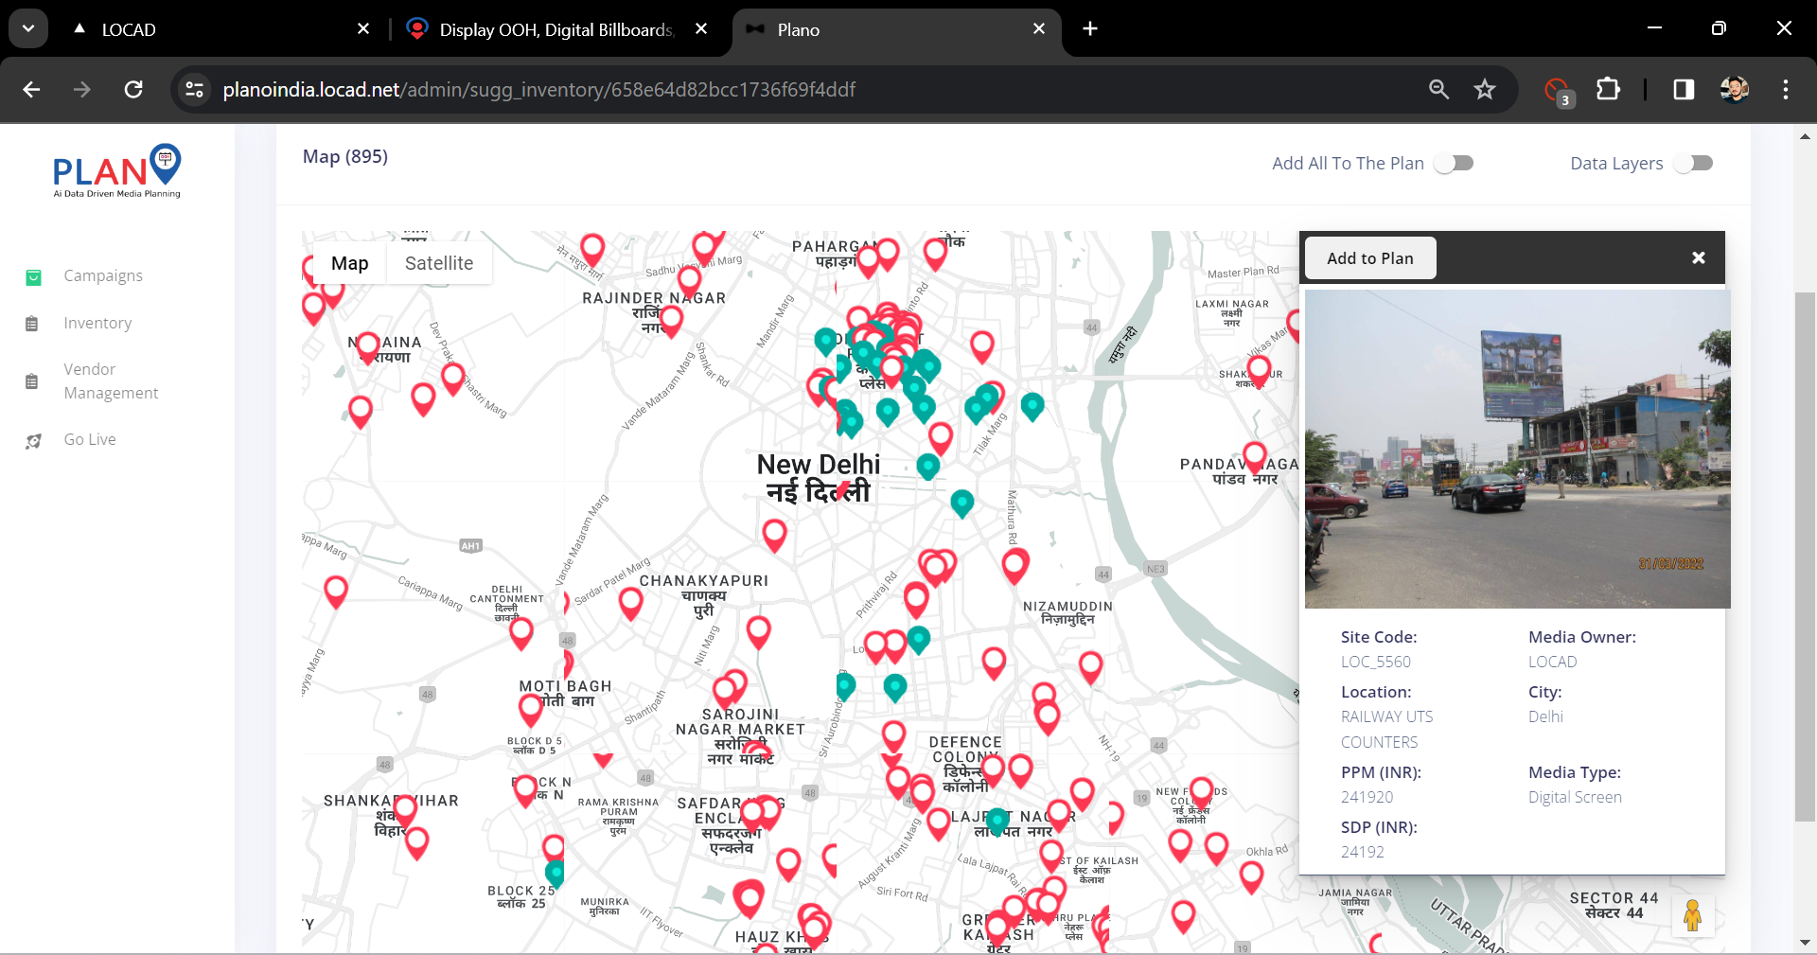Expand the tab search dropdown arrow
Image resolution: width=1817 pixels, height=955 pixels.
28,28
